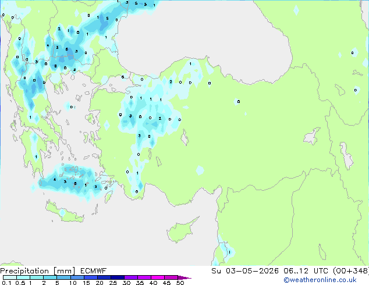Click the 0.1–0.5 mm legend color box
The image size is (369, 285).
point(10,277)
